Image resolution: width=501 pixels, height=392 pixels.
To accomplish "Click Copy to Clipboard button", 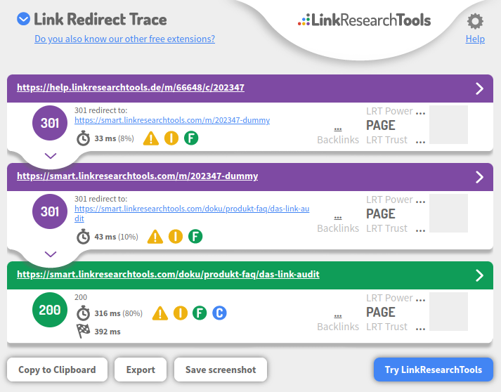I will [57, 370].
